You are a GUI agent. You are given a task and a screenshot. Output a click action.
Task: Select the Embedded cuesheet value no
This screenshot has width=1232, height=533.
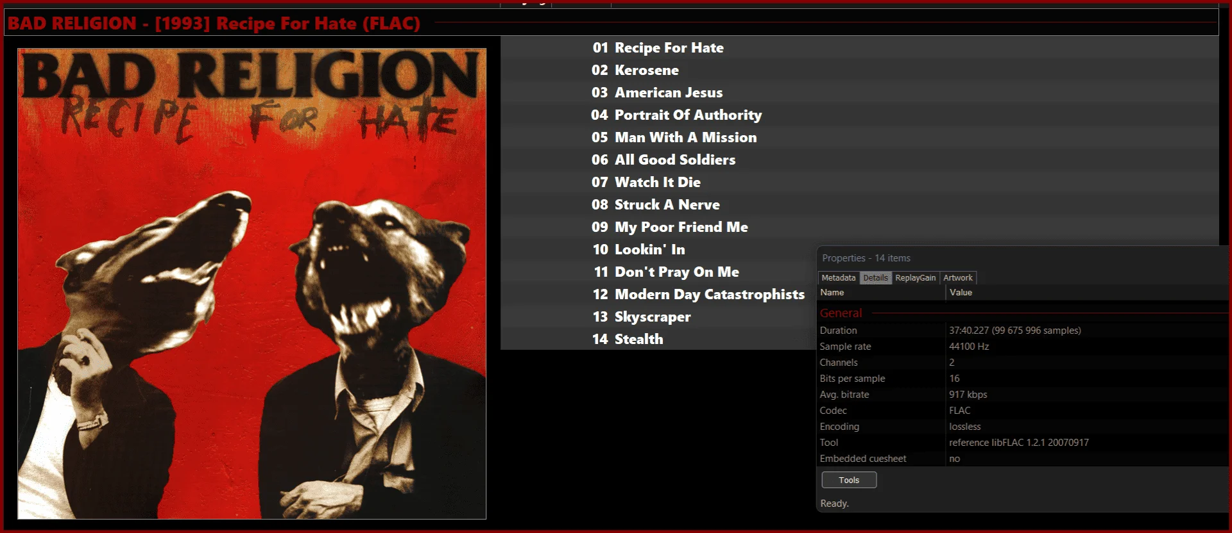(x=954, y=459)
